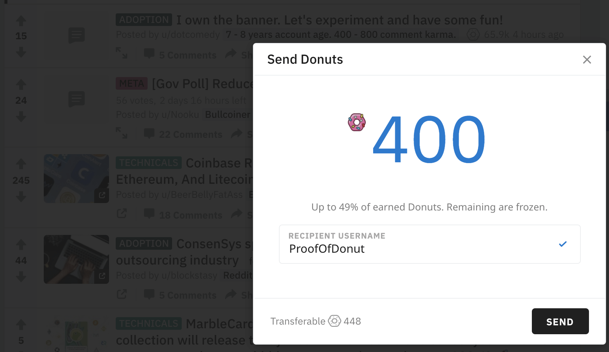Open 22 Comments on Gov Poll post

(x=183, y=134)
